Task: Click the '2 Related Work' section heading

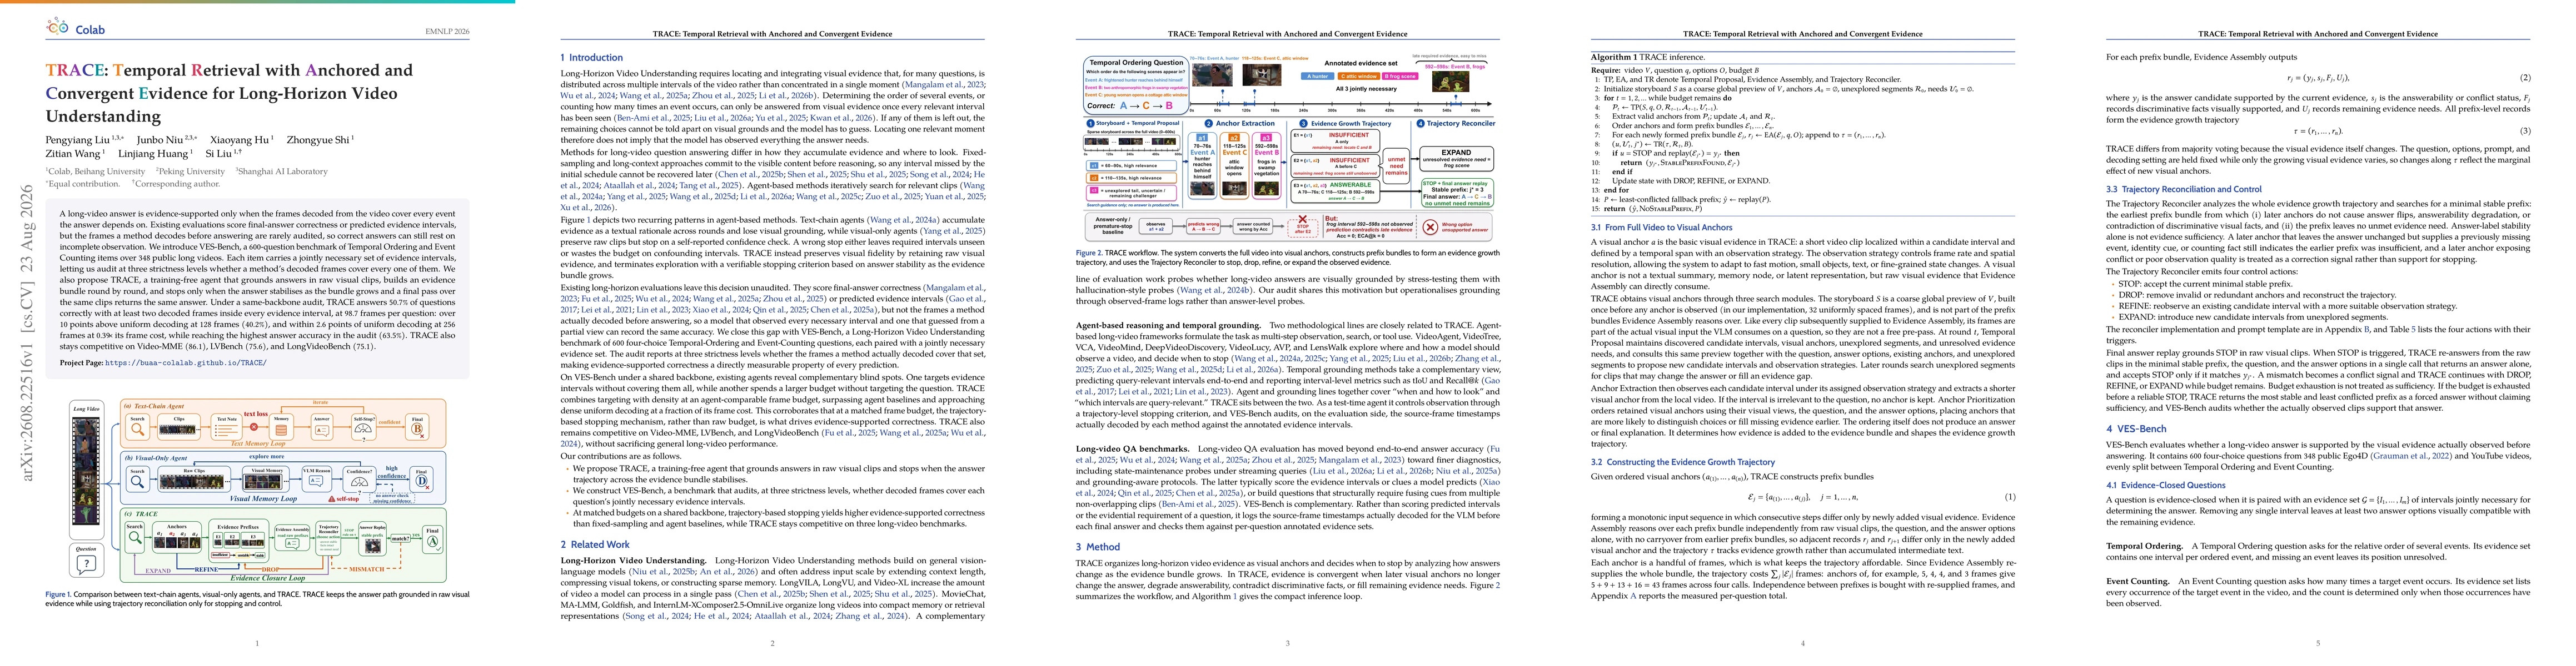Action: point(595,544)
